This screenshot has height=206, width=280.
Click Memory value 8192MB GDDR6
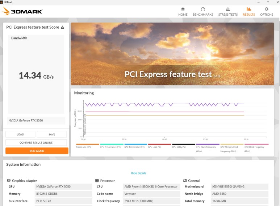pos(63,194)
